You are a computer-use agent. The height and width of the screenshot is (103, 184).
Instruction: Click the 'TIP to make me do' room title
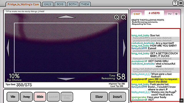pos(25,11)
